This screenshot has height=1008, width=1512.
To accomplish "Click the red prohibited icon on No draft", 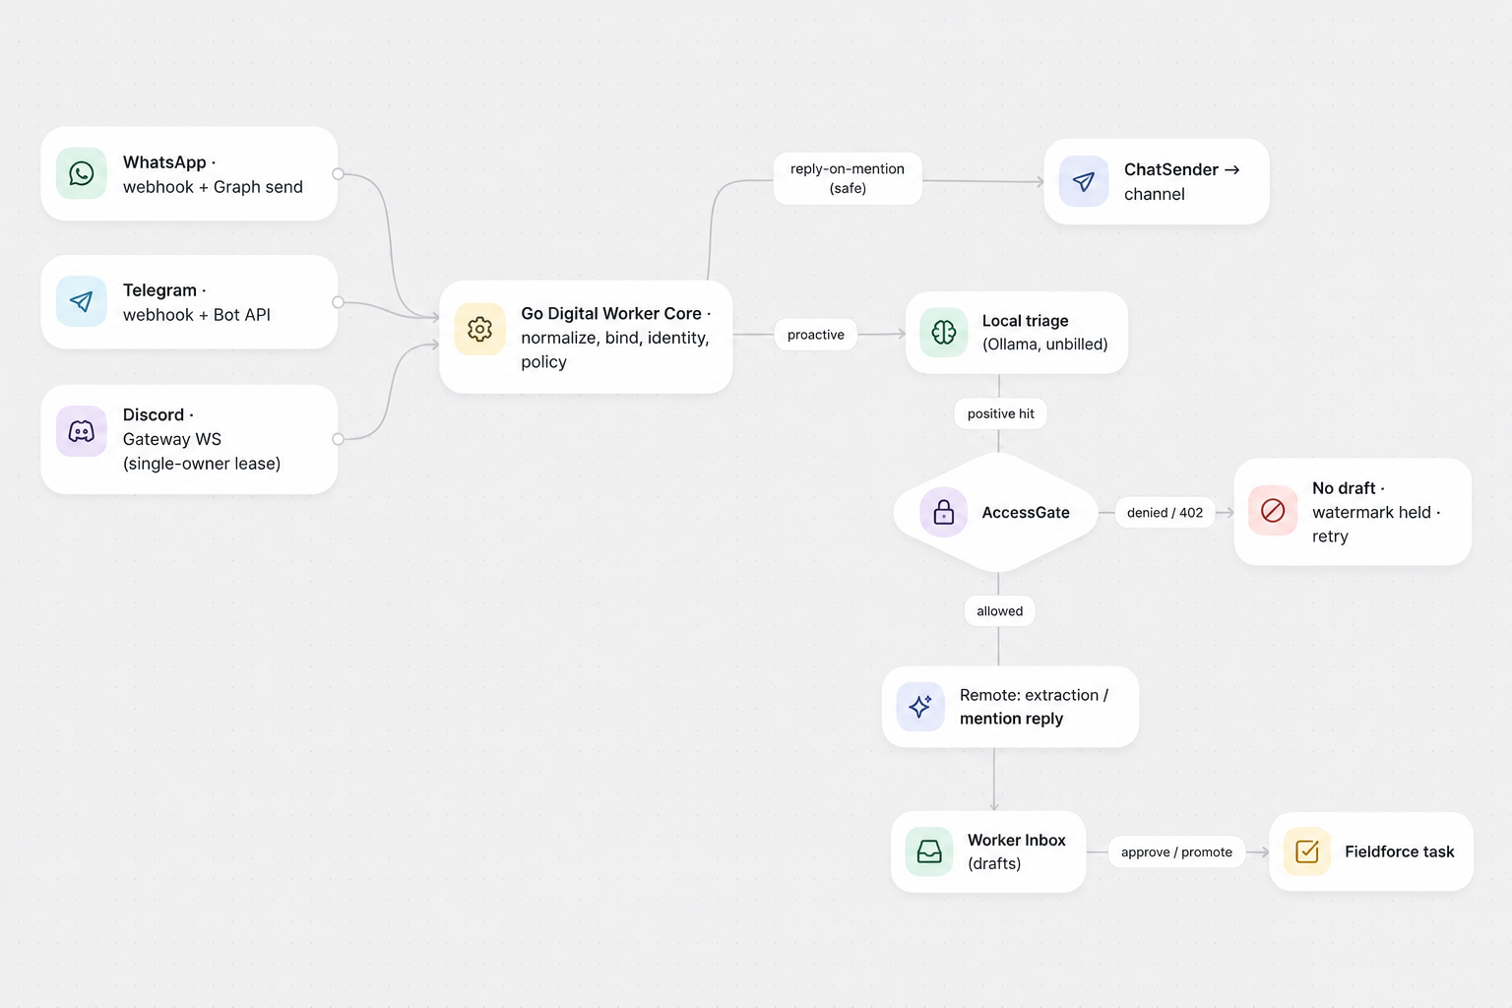I will click(1273, 511).
